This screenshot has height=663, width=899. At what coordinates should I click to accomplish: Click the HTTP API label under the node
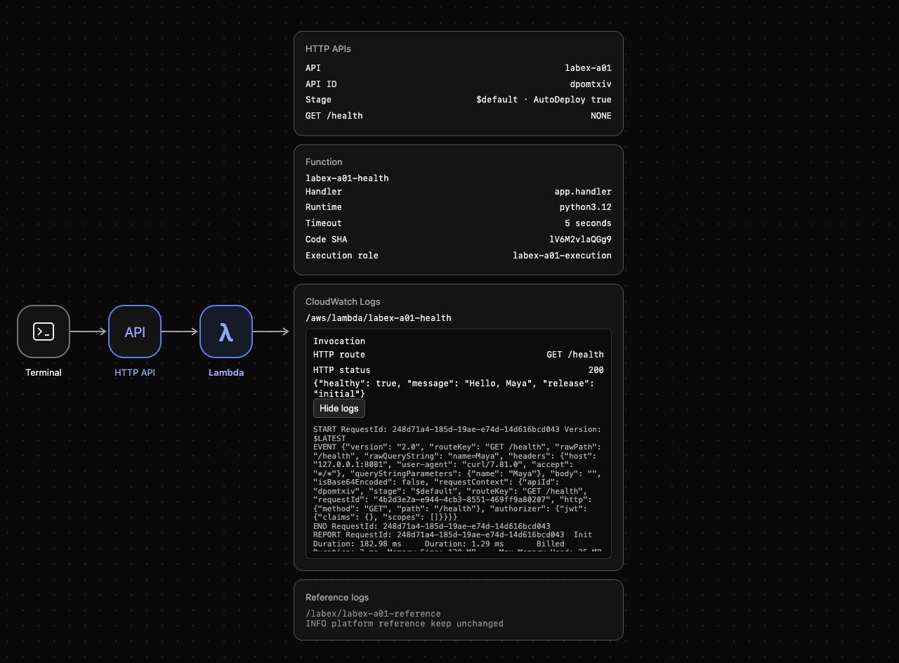coord(135,373)
